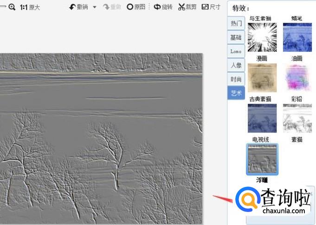This screenshot has height=225, width=316.
Task: Apply the 电视线 TV lines effect thumbnail
Action: 262,119
